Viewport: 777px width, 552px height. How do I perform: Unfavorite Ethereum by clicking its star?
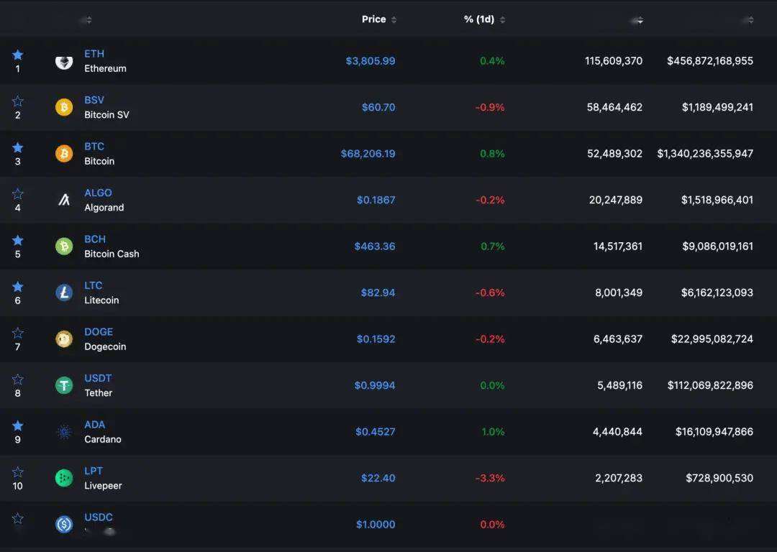pos(18,55)
